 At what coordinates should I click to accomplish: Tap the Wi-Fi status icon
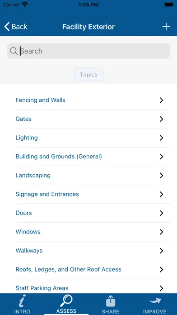click(25, 5)
